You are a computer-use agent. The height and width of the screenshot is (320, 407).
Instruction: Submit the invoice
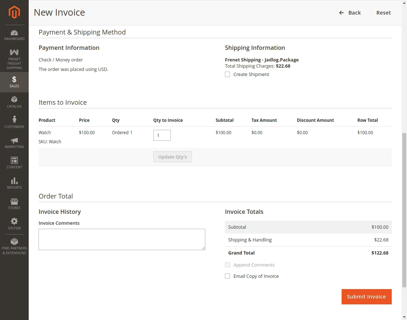click(x=366, y=296)
